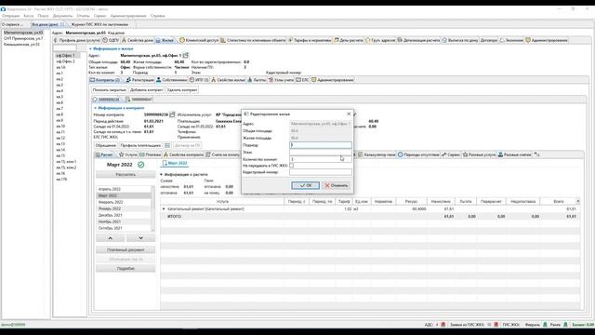This screenshot has height=335, width=595.
Task: Expand the 'Капитальный ремонт' service row
Action: click(x=164, y=208)
